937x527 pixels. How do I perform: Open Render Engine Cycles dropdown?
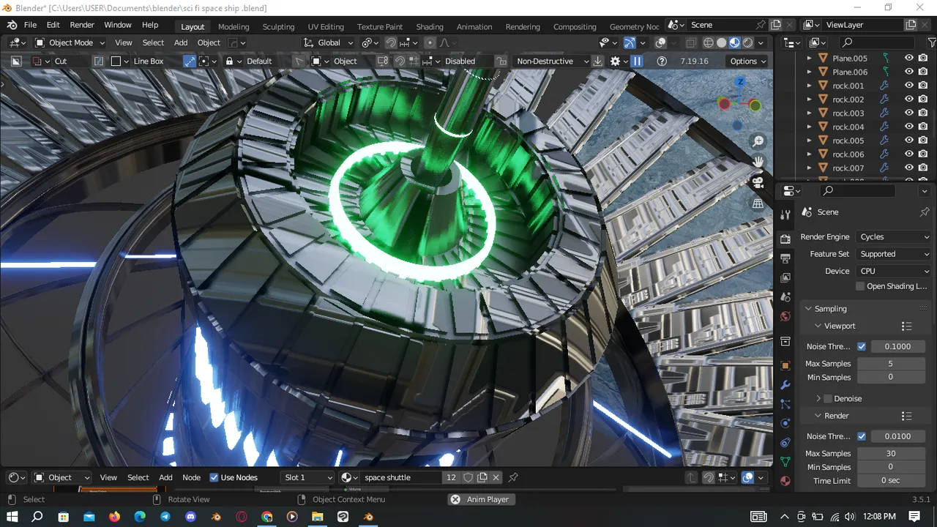[x=894, y=237]
